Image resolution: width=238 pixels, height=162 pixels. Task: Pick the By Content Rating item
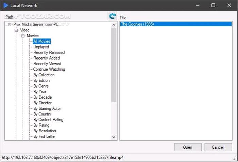48,120
